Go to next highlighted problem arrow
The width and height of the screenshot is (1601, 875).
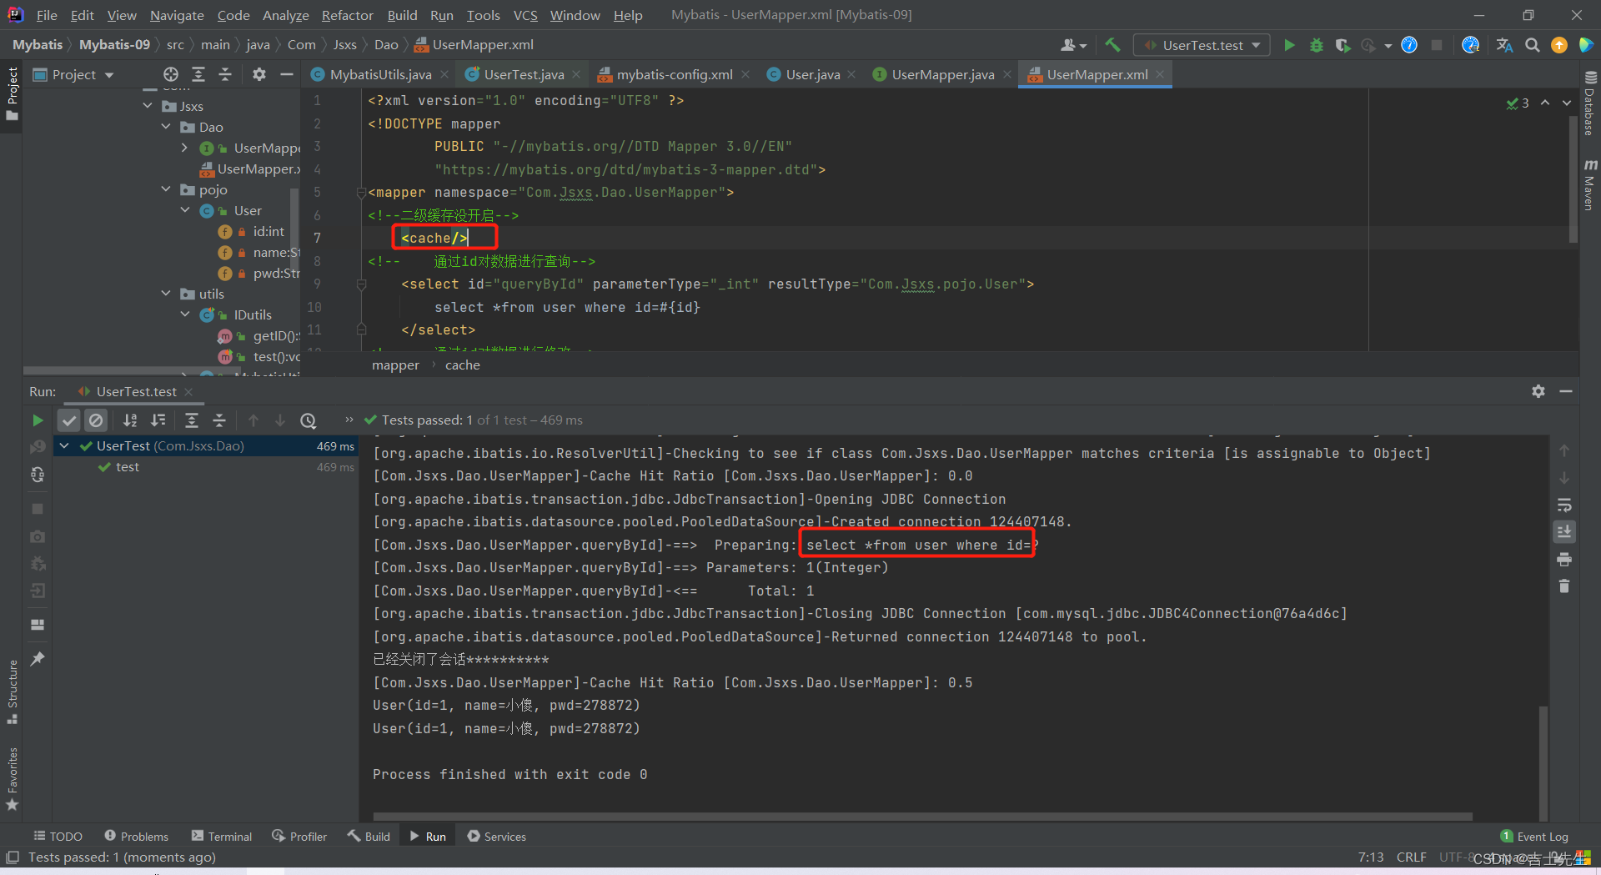tap(1567, 103)
